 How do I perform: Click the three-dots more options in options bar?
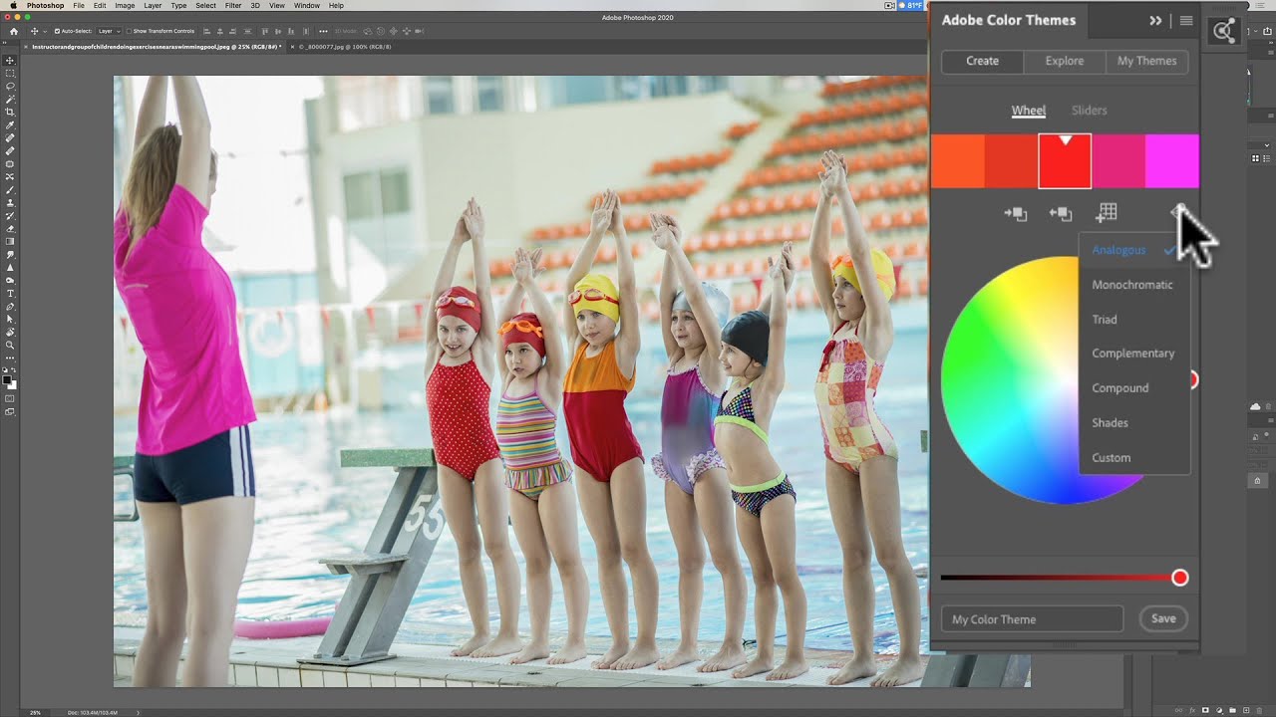(323, 31)
